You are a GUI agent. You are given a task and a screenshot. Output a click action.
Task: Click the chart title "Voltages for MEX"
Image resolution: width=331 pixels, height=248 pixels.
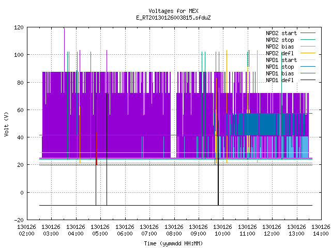(x=173, y=11)
